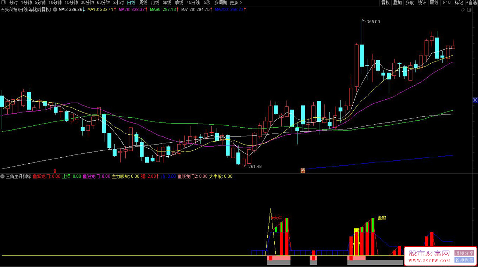This screenshot has width=478, height=267.
Task: Switch to 年线 yearly chart
Action: pyautogui.click(x=167, y=3)
